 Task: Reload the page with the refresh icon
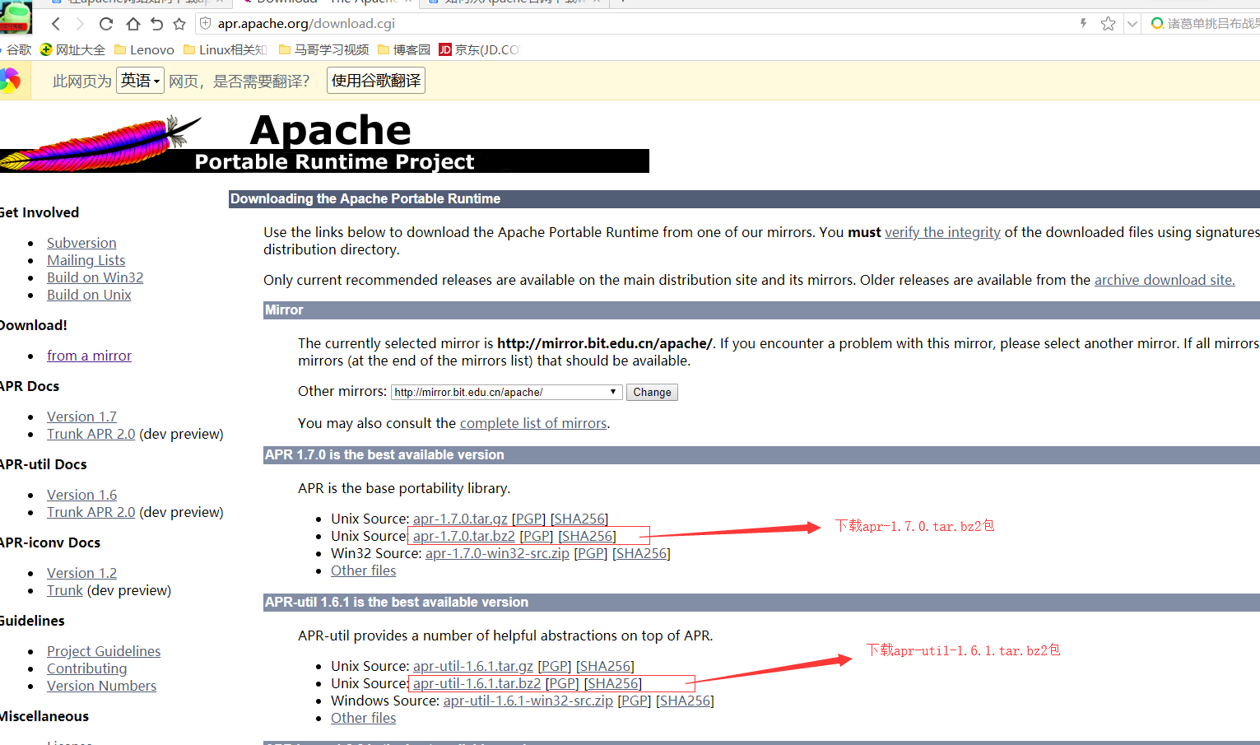pyautogui.click(x=106, y=24)
